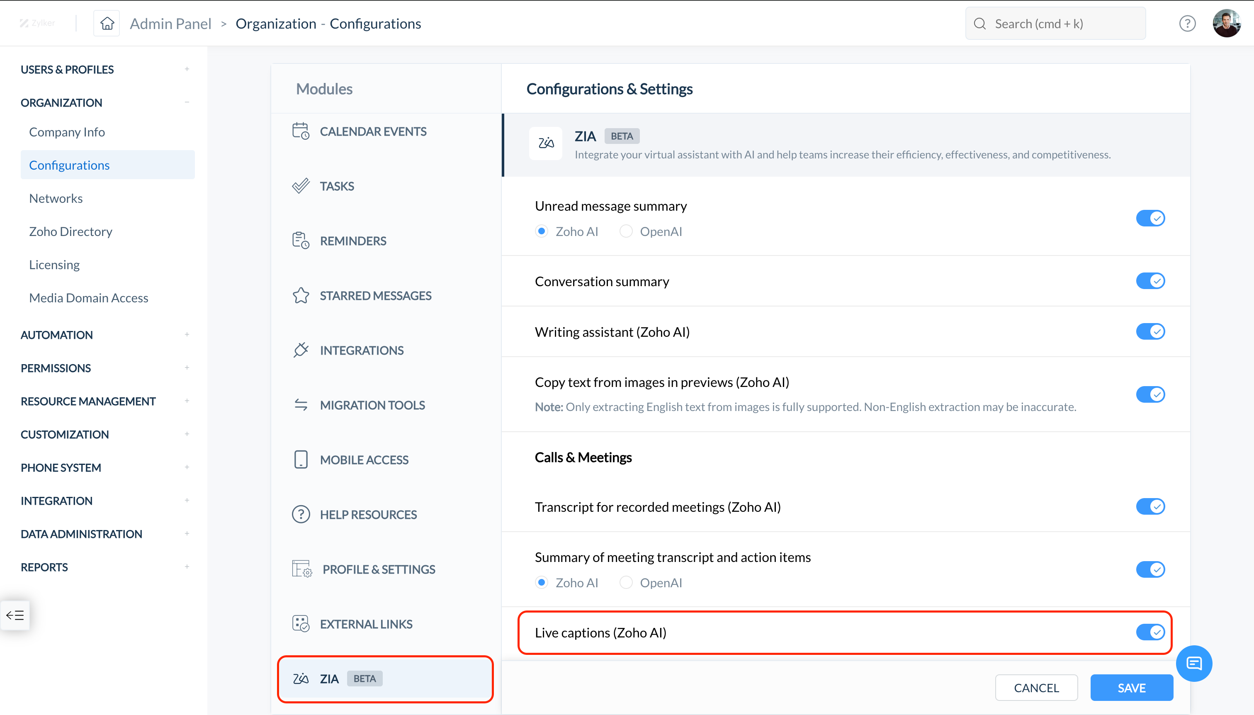
Task: Toggle Transcript for recorded meetings switch
Action: coord(1150,506)
